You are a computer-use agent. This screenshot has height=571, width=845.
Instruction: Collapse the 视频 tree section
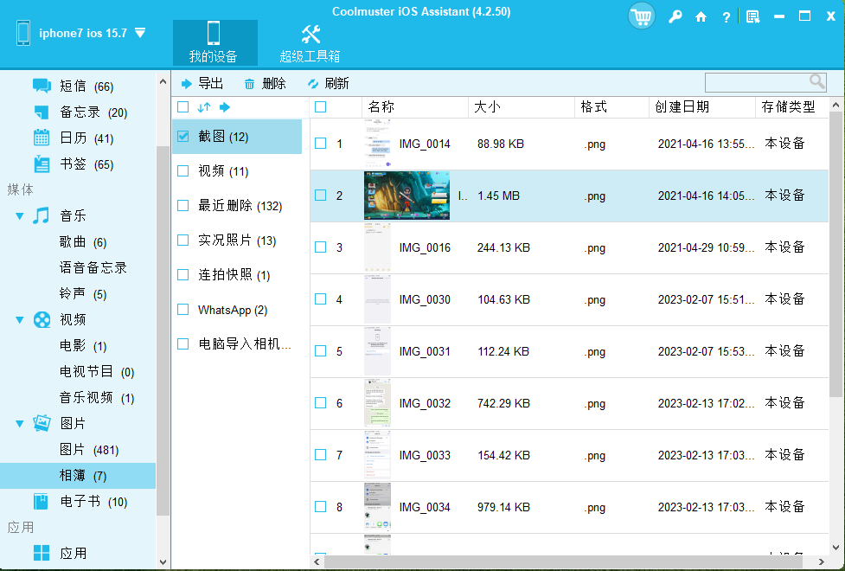[x=20, y=320]
